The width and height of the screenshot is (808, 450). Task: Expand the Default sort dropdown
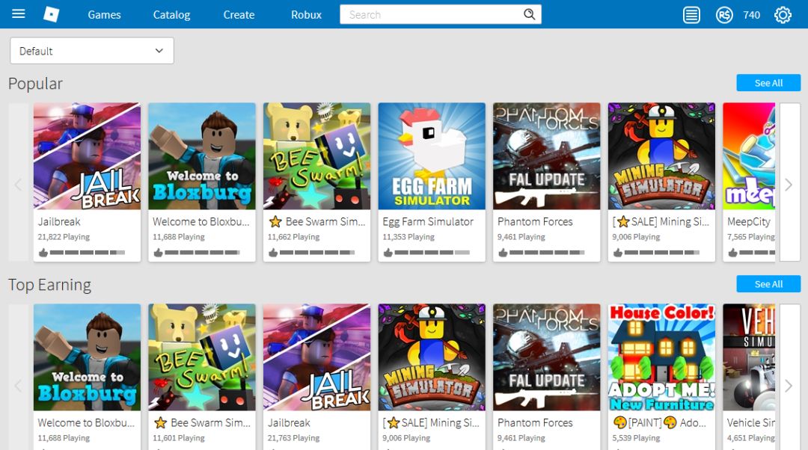coord(92,51)
